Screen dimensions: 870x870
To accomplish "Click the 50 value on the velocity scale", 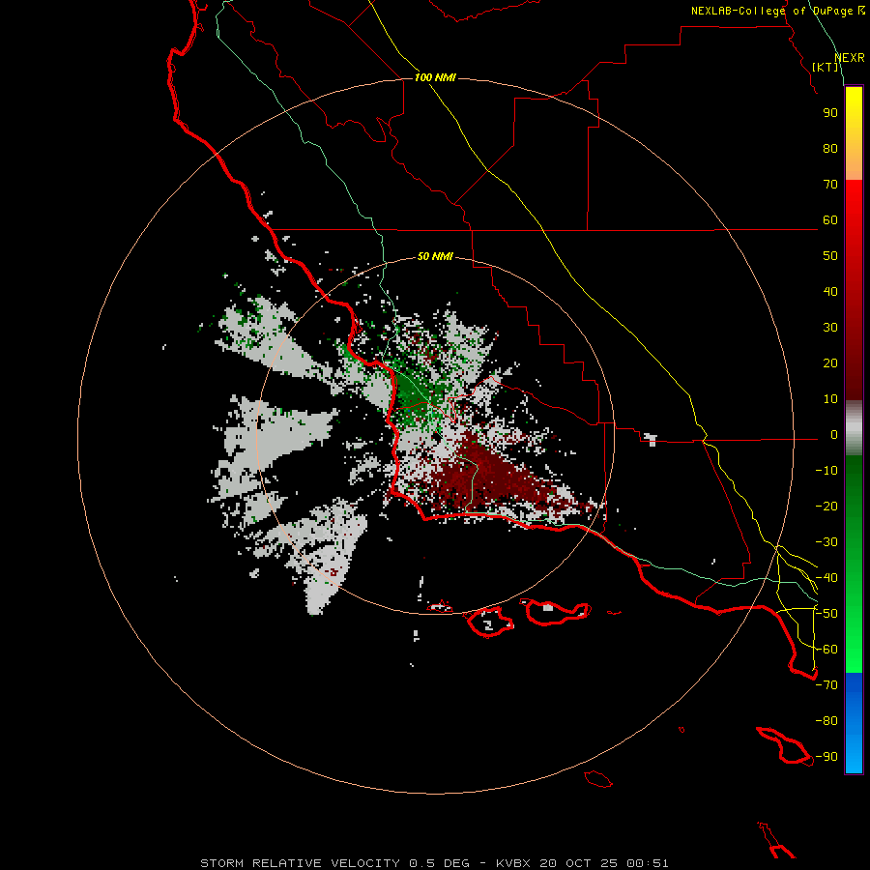I will (830, 256).
